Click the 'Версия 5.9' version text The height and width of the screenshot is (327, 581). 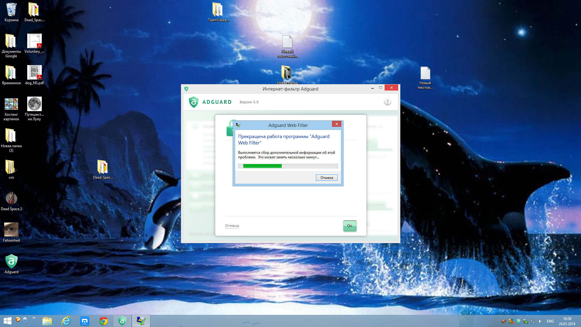pos(249,102)
